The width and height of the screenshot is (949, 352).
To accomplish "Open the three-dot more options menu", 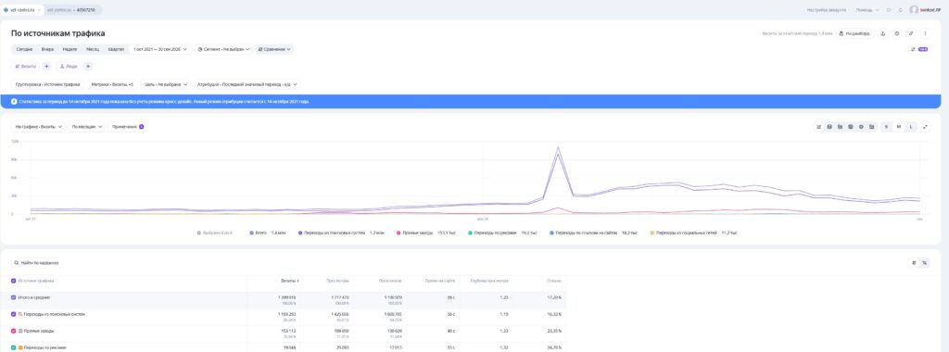I will coord(925,34).
